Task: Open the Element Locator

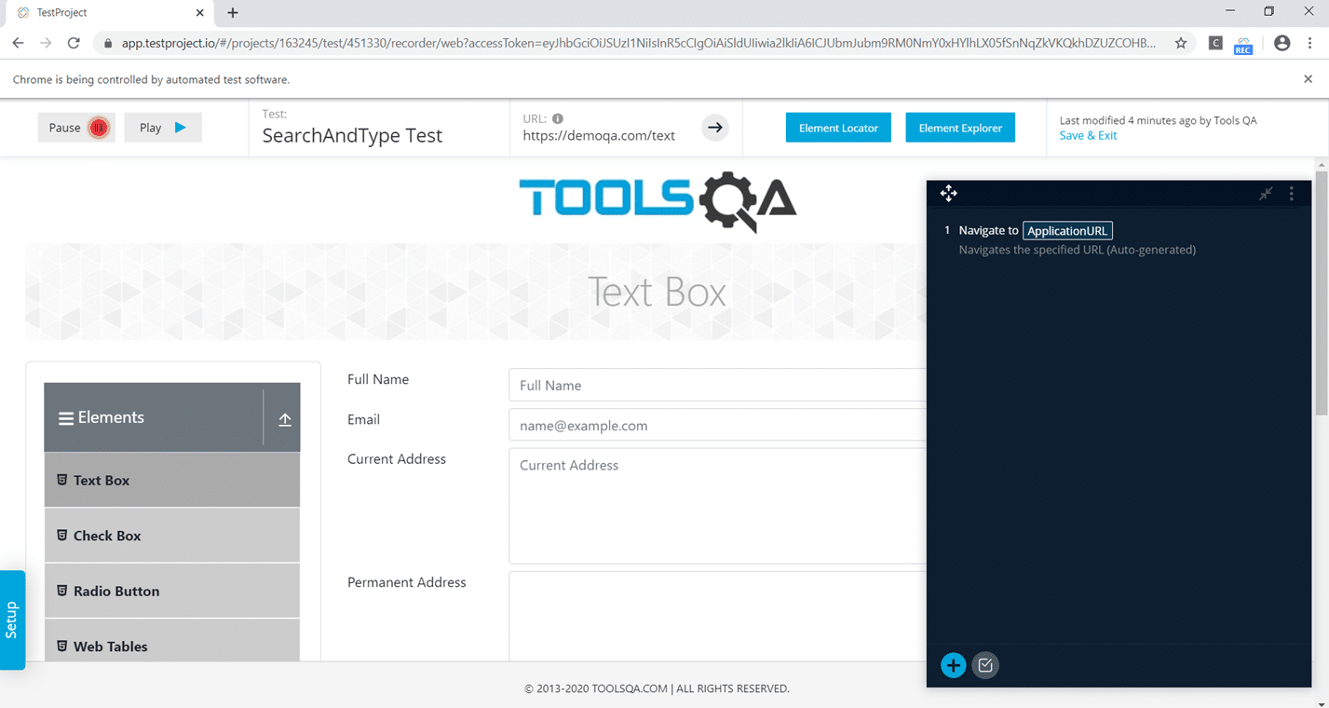Action: click(x=838, y=128)
